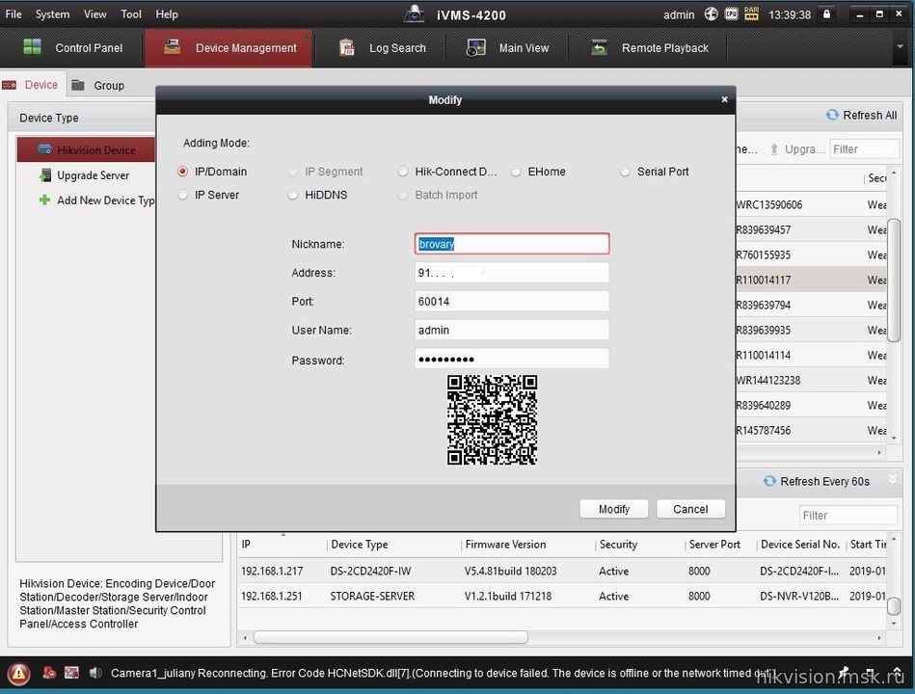Click the iVMS-4200 camera logo icon

click(x=415, y=14)
